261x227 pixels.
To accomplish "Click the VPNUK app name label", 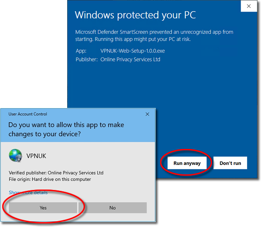I will (36, 156).
